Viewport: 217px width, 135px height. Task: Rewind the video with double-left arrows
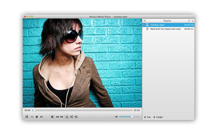point(57,117)
